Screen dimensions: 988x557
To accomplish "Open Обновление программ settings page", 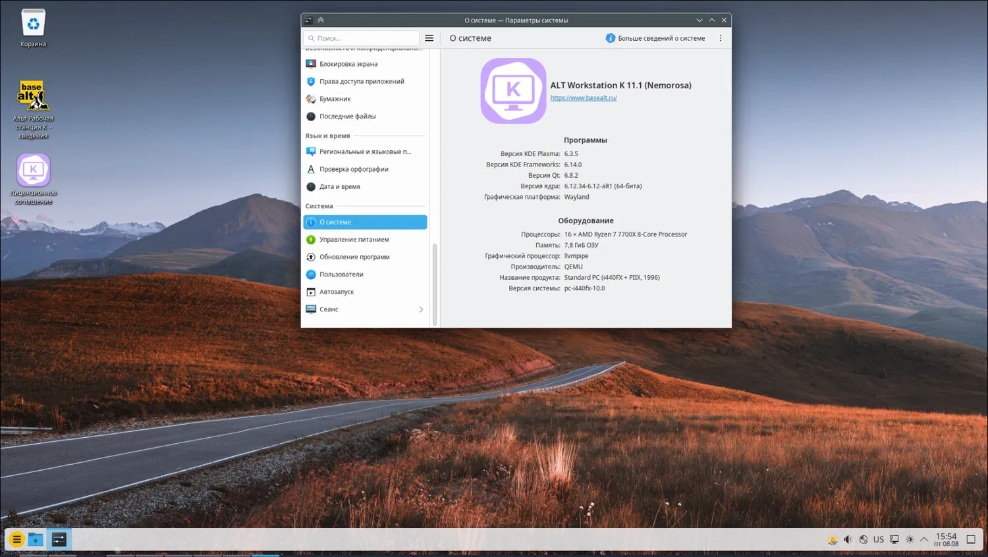I will click(354, 257).
